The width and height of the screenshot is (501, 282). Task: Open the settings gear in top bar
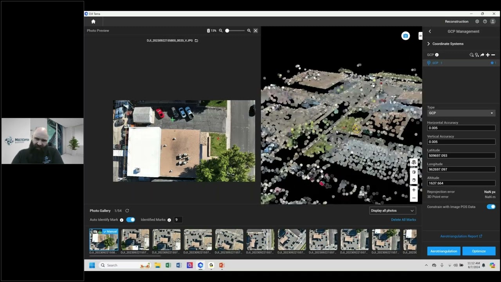pos(477,22)
